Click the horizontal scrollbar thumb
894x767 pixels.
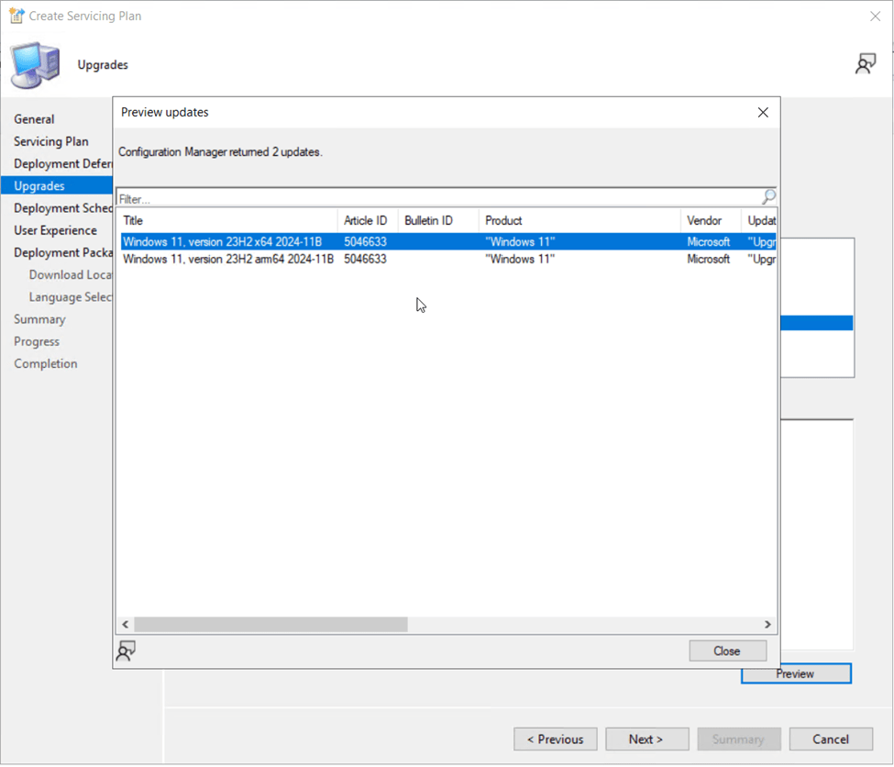coord(270,624)
